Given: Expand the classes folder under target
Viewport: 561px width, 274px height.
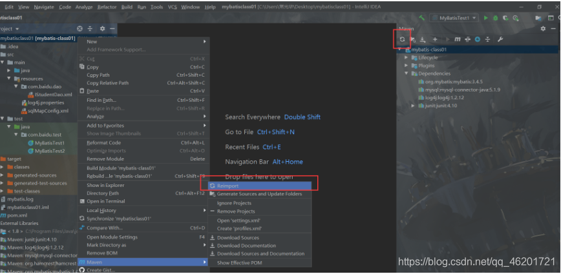Looking at the screenshot, I should pos(2,167).
